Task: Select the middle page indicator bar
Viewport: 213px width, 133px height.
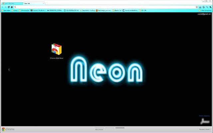Action: [109, 128]
